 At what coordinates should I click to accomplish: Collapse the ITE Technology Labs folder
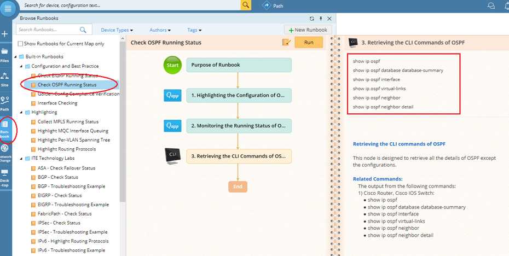21,158
